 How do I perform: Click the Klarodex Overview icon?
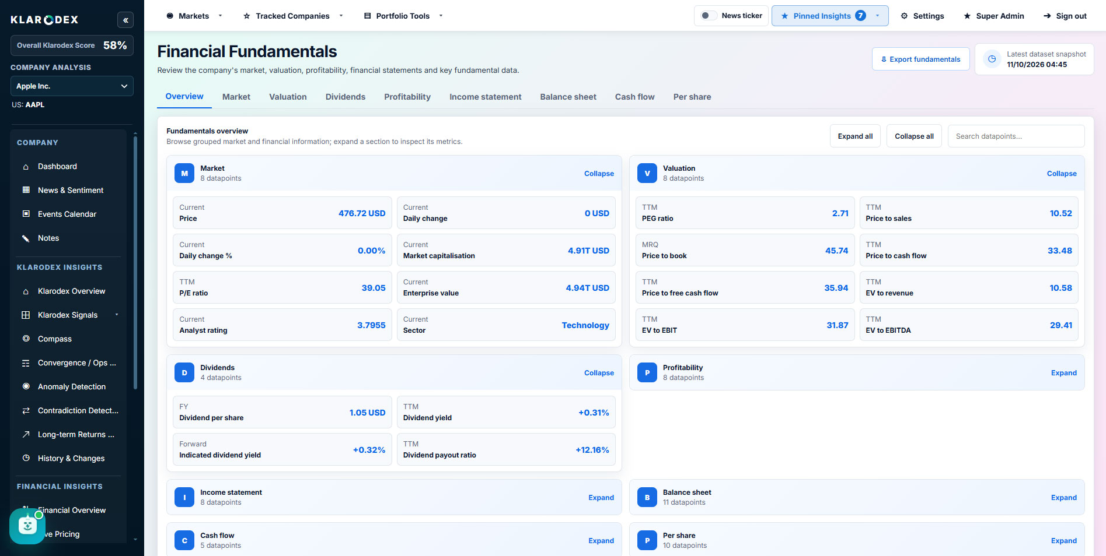(x=26, y=291)
